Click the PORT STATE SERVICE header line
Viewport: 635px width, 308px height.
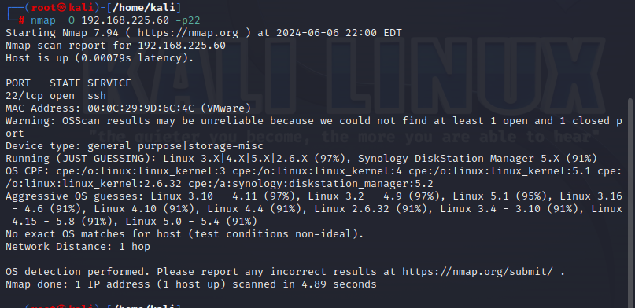click(68, 83)
